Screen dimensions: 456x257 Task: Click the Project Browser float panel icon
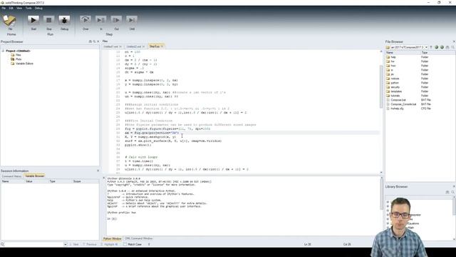90,41
